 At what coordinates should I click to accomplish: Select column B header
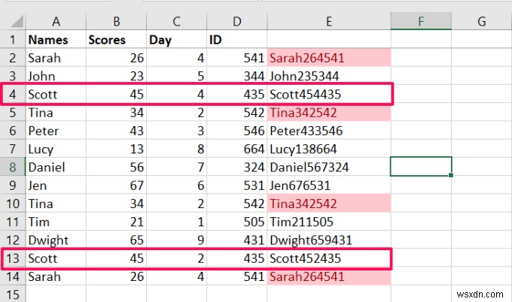(x=114, y=21)
